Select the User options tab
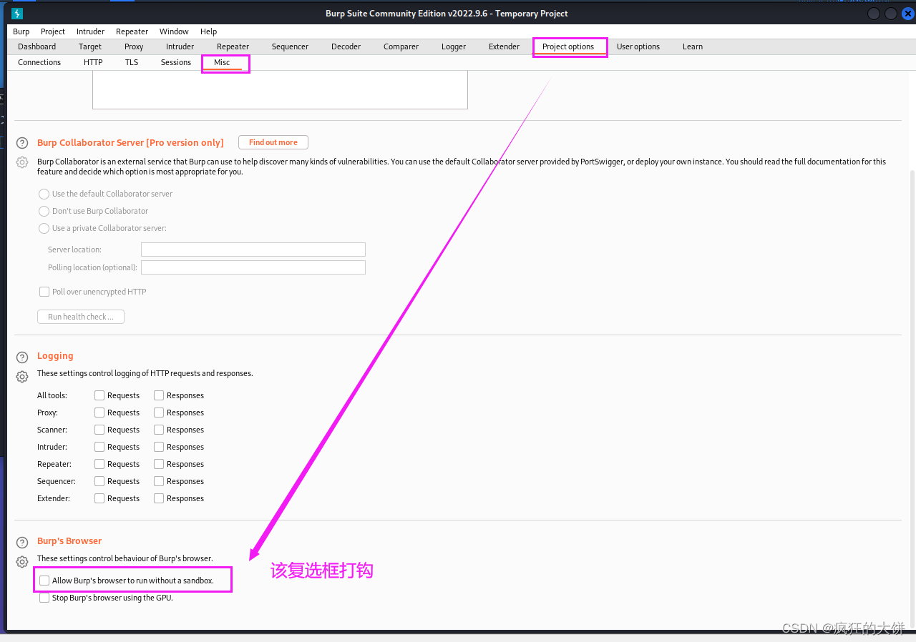Viewport: 916px width, 642px height. click(x=638, y=46)
